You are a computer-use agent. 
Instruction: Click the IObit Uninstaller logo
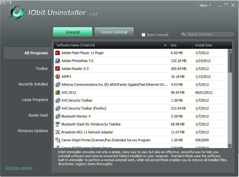17,13
